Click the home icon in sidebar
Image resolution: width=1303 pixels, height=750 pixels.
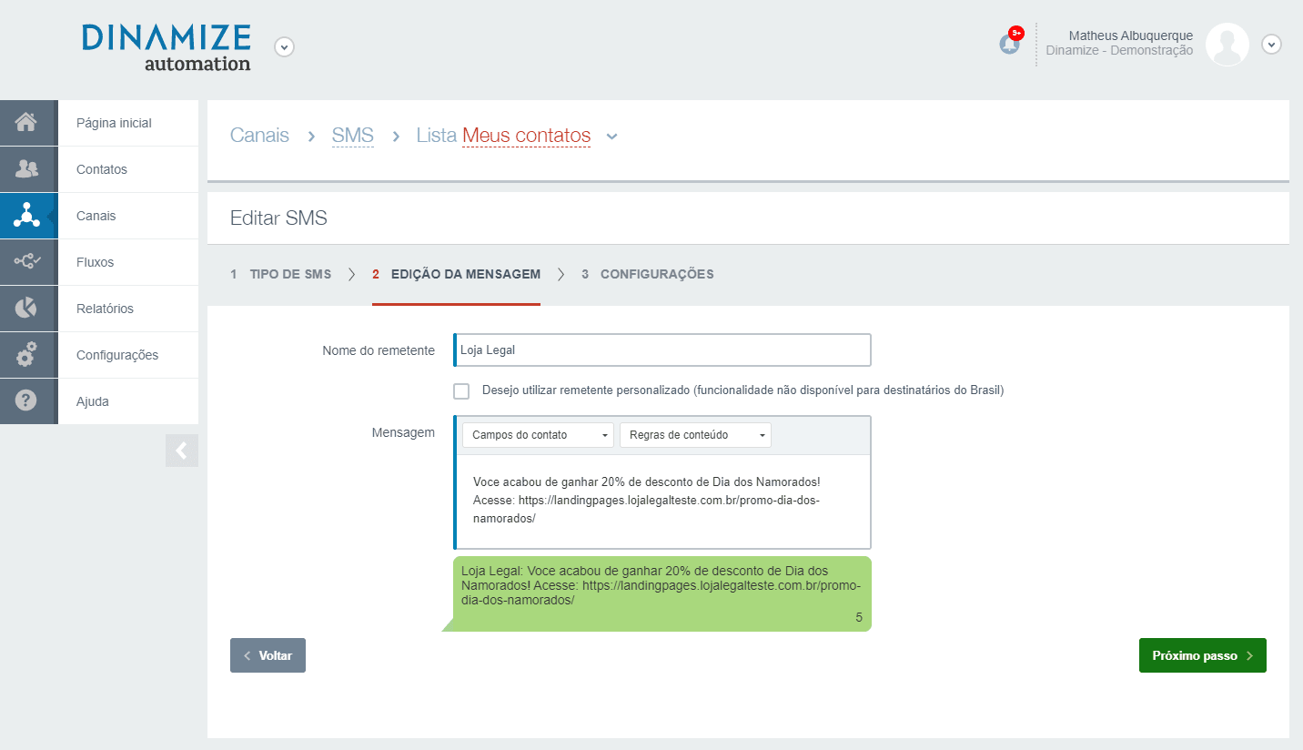26,122
